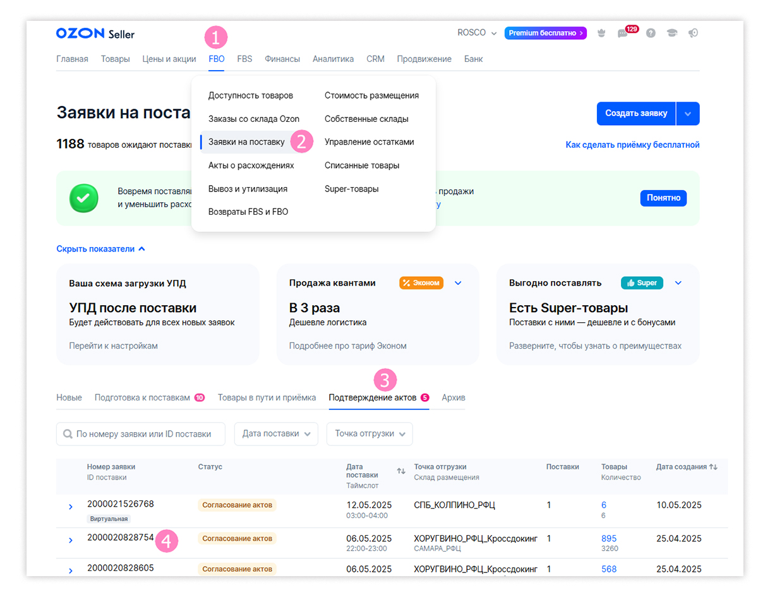Switch to the Новые tab
The image size is (770, 597).
pos(69,397)
